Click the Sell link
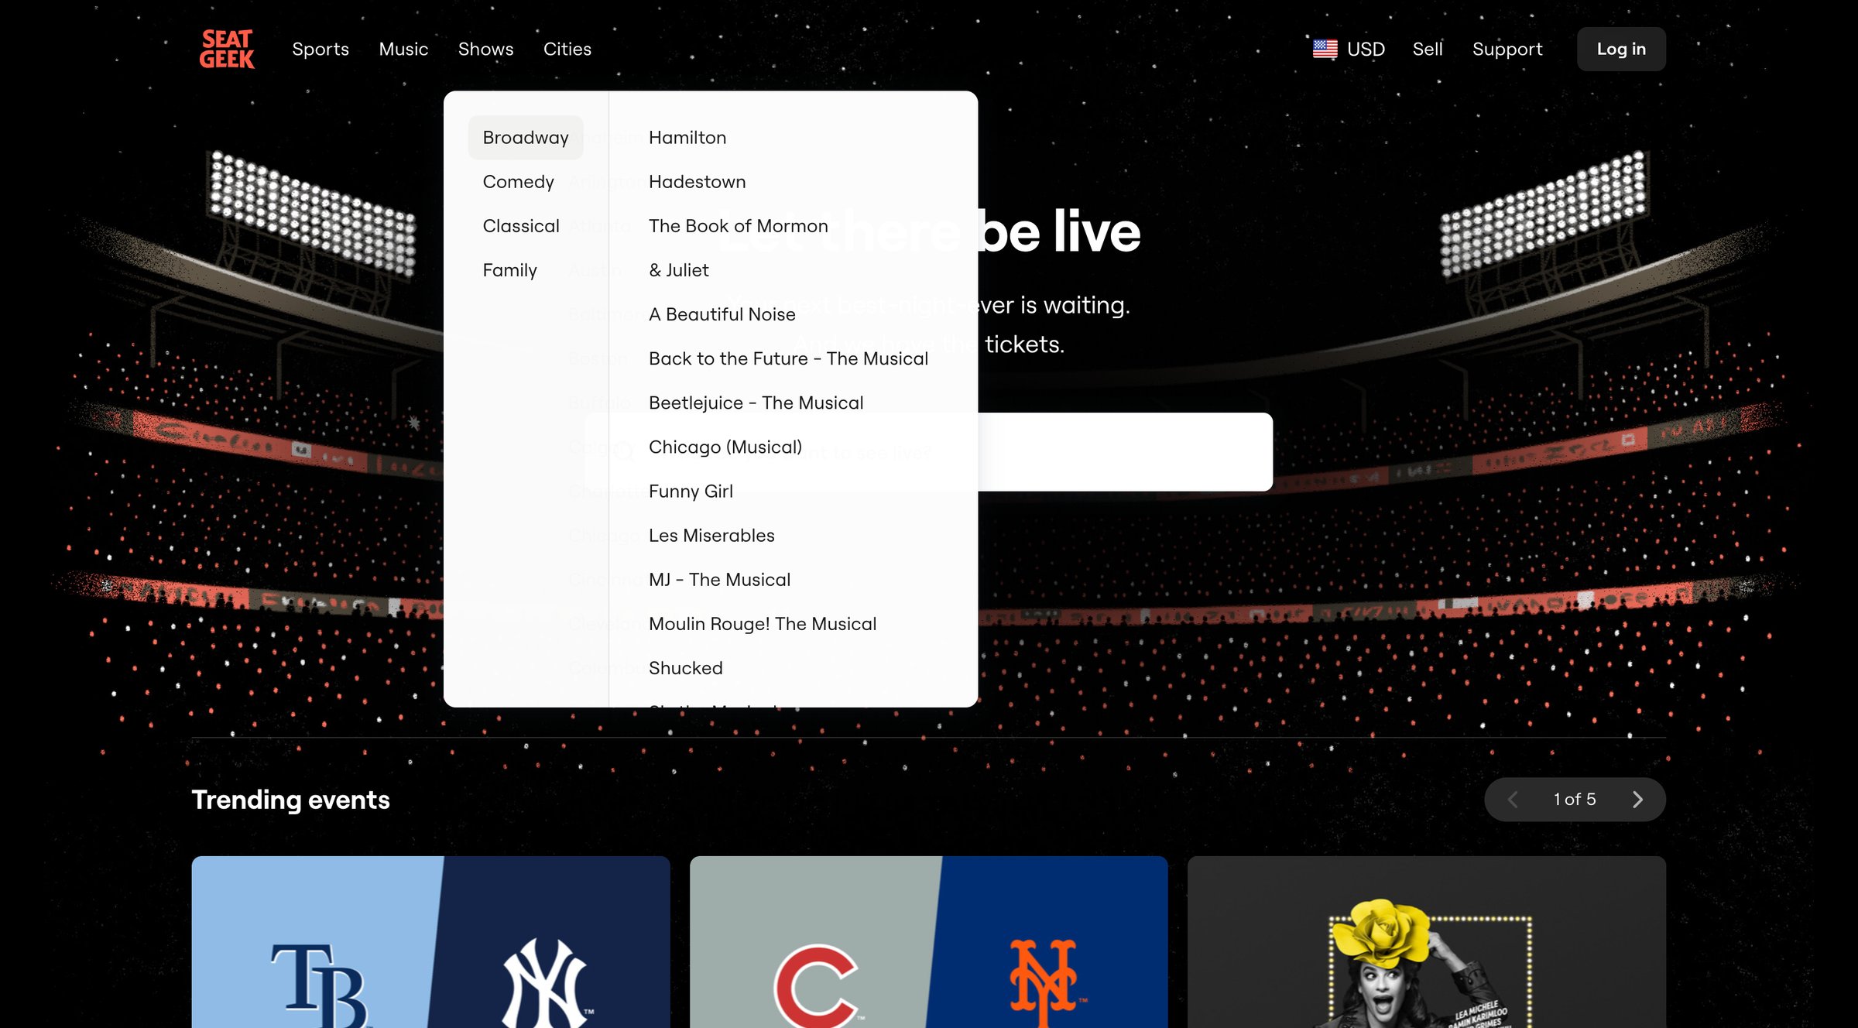 [1428, 49]
